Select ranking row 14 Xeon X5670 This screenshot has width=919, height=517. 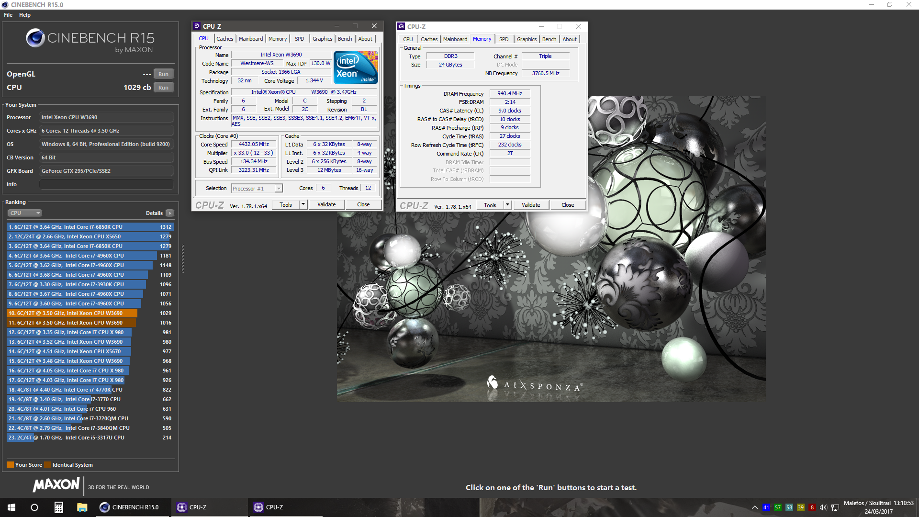(x=90, y=351)
